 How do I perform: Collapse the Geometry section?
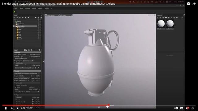(15, 52)
